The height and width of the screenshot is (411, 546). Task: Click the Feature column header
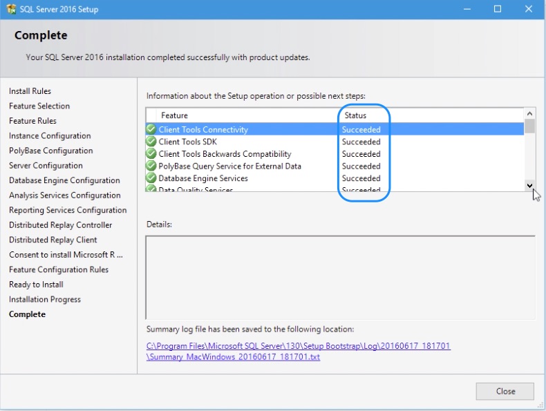[x=174, y=115]
